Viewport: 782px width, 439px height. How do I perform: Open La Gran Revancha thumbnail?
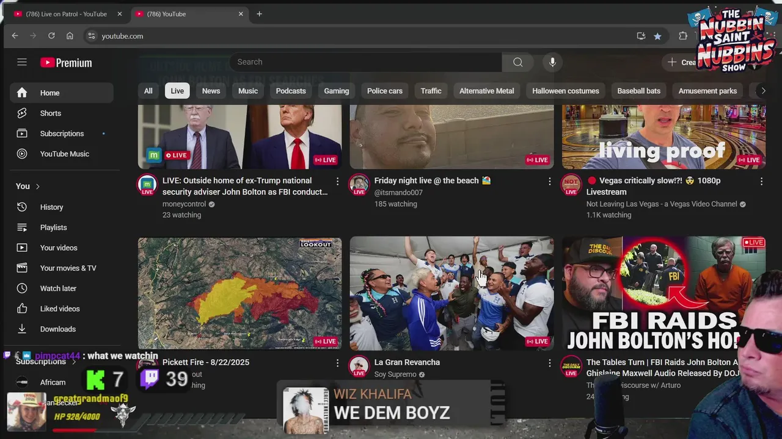click(451, 293)
